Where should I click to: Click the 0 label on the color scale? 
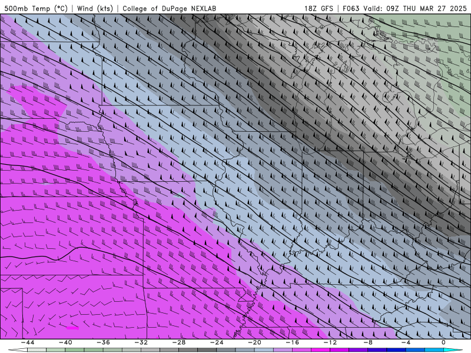tap(444, 342)
